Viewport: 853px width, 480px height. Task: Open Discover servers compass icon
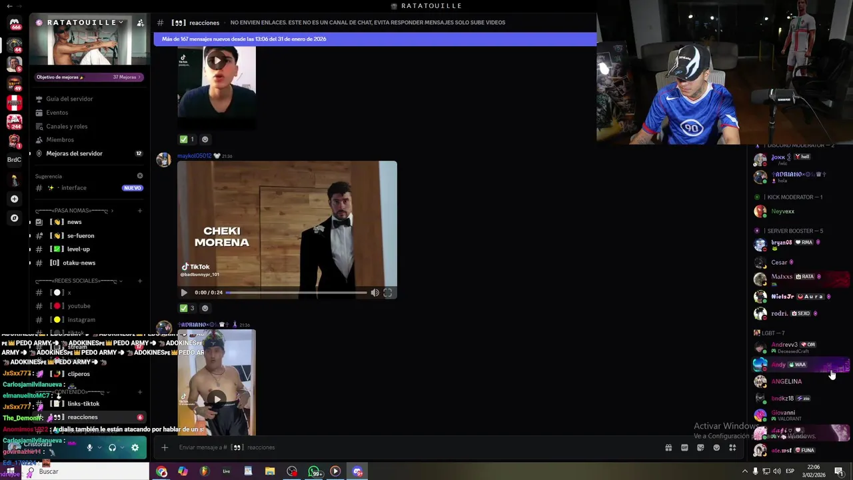[x=14, y=218]
